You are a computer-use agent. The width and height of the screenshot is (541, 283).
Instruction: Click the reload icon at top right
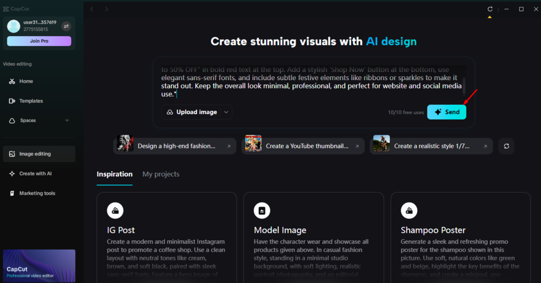(490, 9)
